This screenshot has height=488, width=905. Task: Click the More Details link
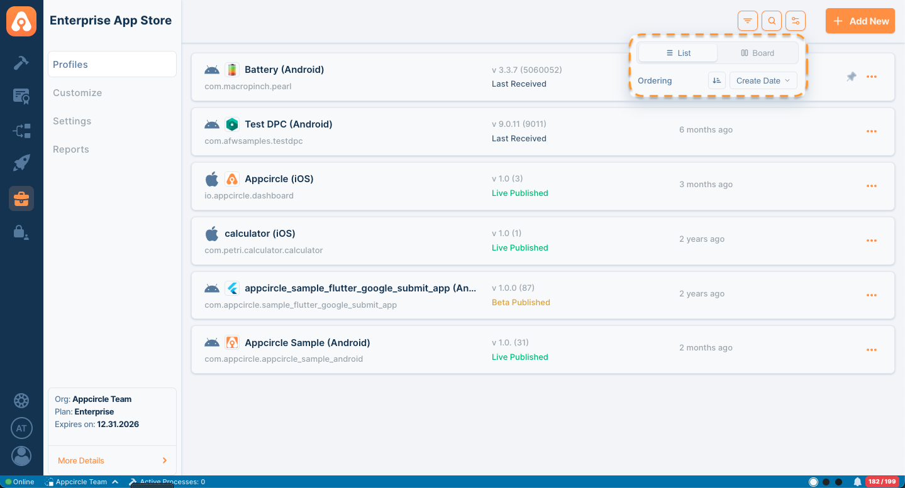point(81,460)
